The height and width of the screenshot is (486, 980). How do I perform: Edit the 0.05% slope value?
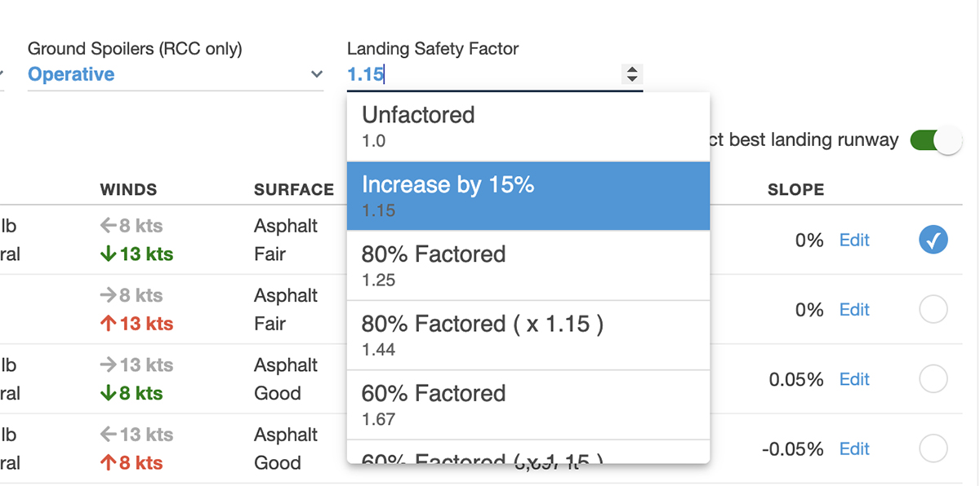click(x=854, y=379)
